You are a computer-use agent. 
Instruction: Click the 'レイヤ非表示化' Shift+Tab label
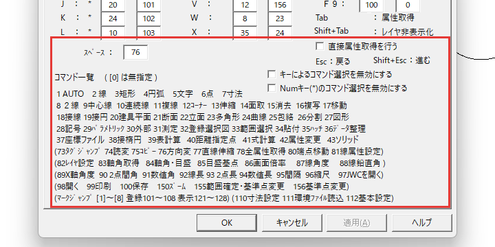coord(408,32)
